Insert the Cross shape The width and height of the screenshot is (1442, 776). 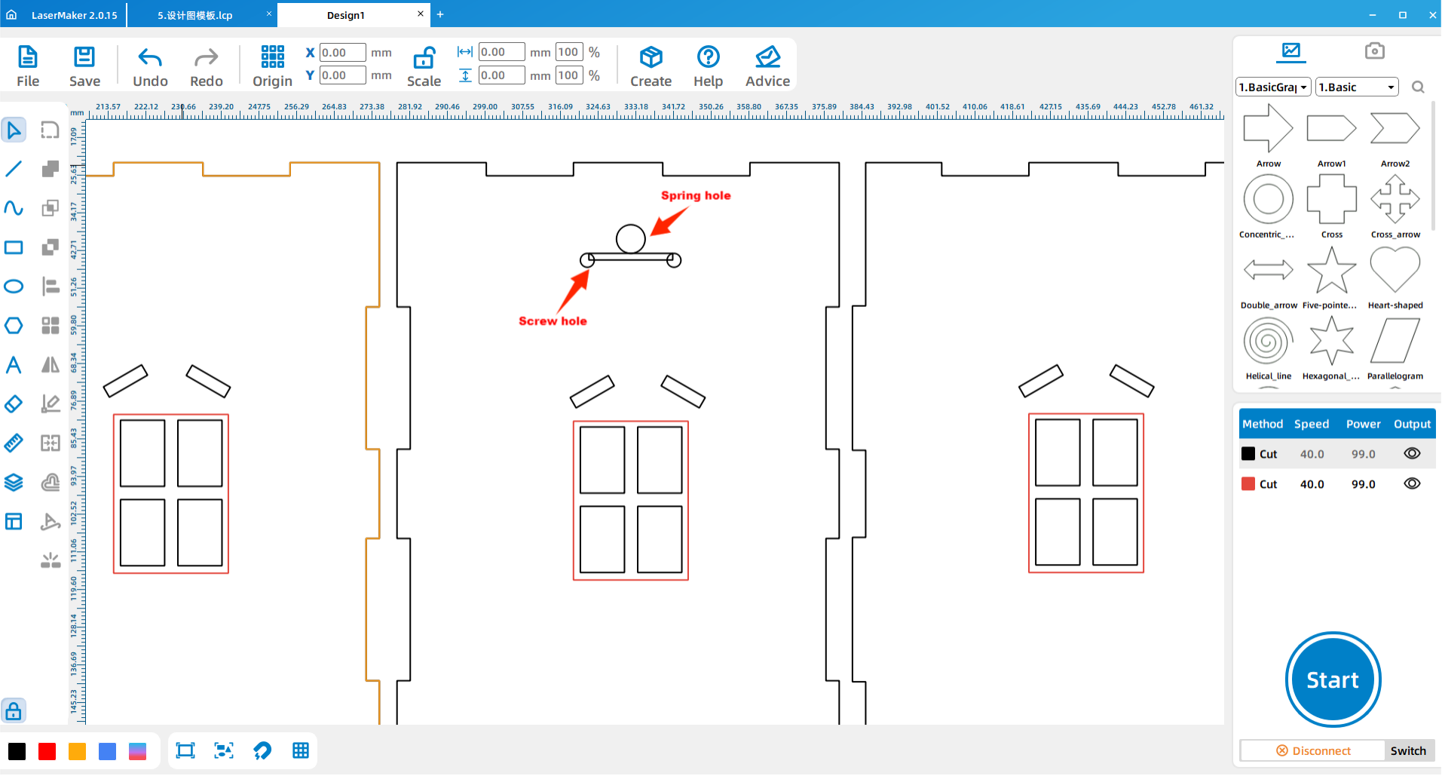1332,206
